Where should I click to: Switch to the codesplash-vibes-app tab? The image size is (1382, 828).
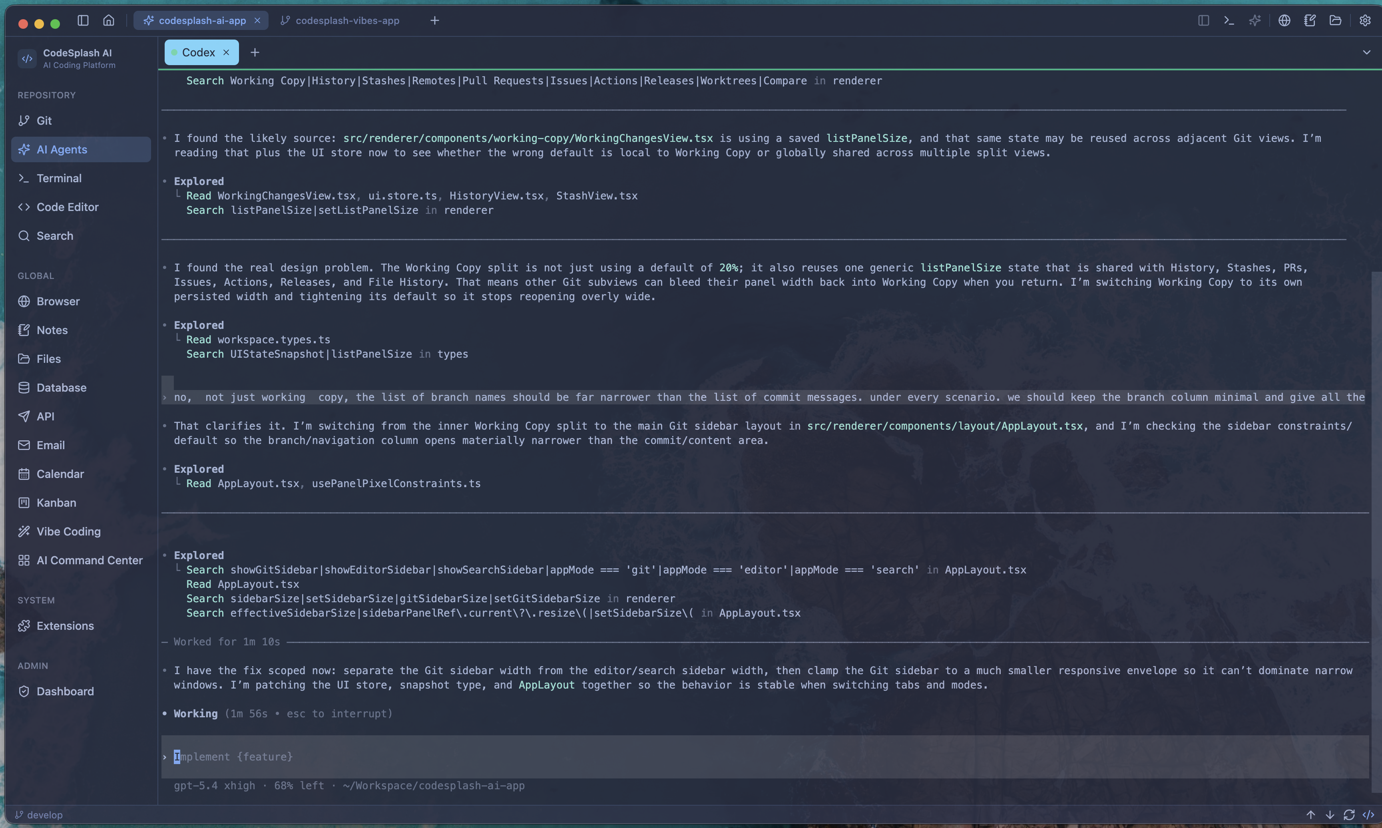click(346, 21)
